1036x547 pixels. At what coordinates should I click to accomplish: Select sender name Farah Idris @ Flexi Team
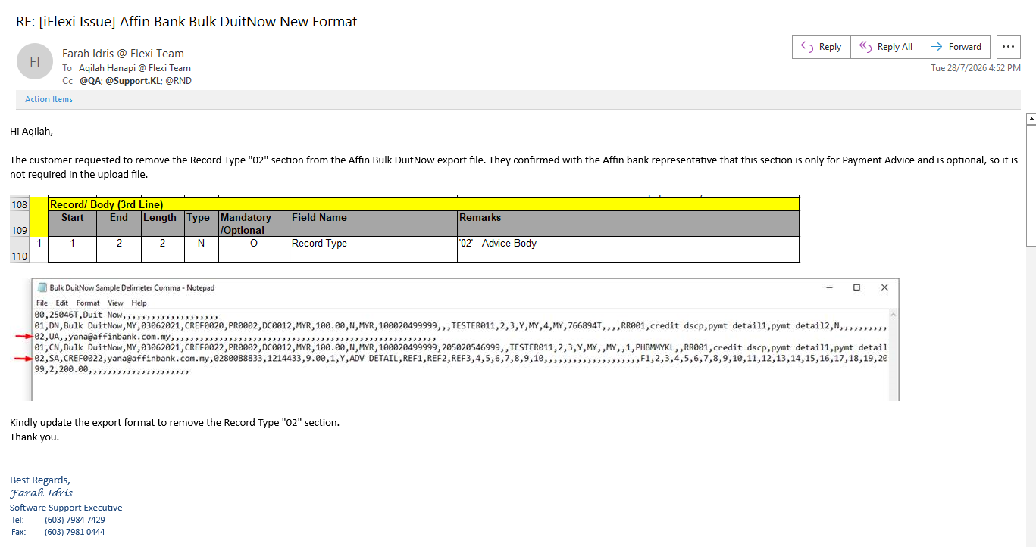click(123, 54)
